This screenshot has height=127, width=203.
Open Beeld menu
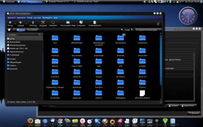[30, 18]
